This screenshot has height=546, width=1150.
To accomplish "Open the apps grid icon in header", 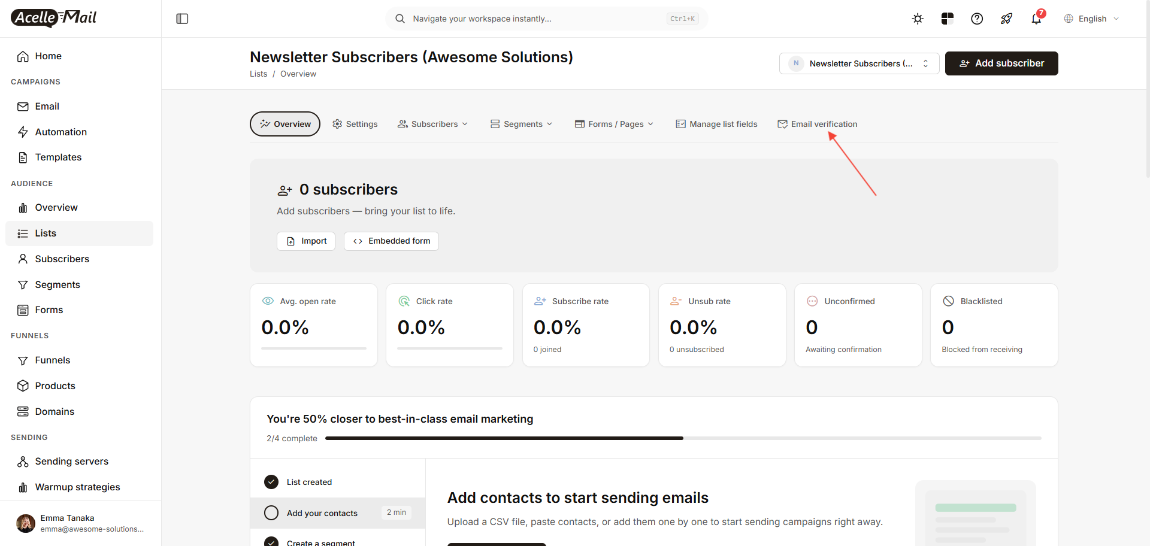I will tap(947, 19).
